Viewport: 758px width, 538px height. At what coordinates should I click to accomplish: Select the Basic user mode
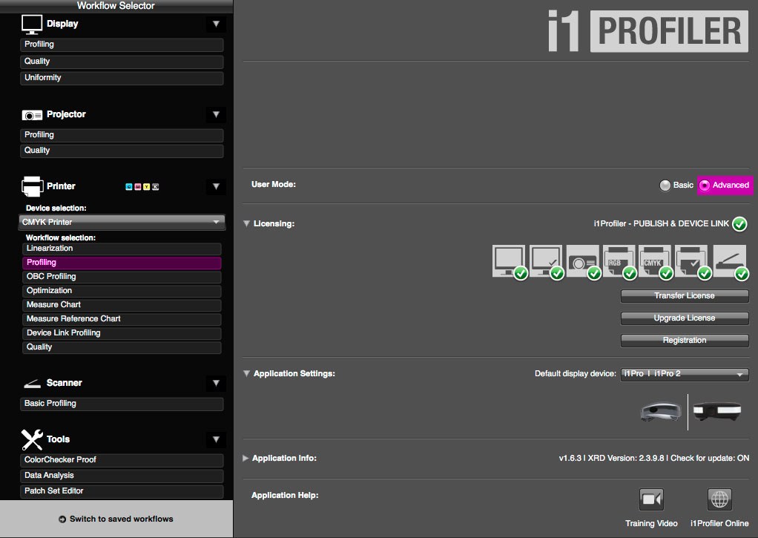tap(665, 186)
